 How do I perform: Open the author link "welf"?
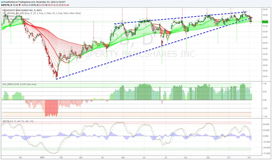pos(3,2)
